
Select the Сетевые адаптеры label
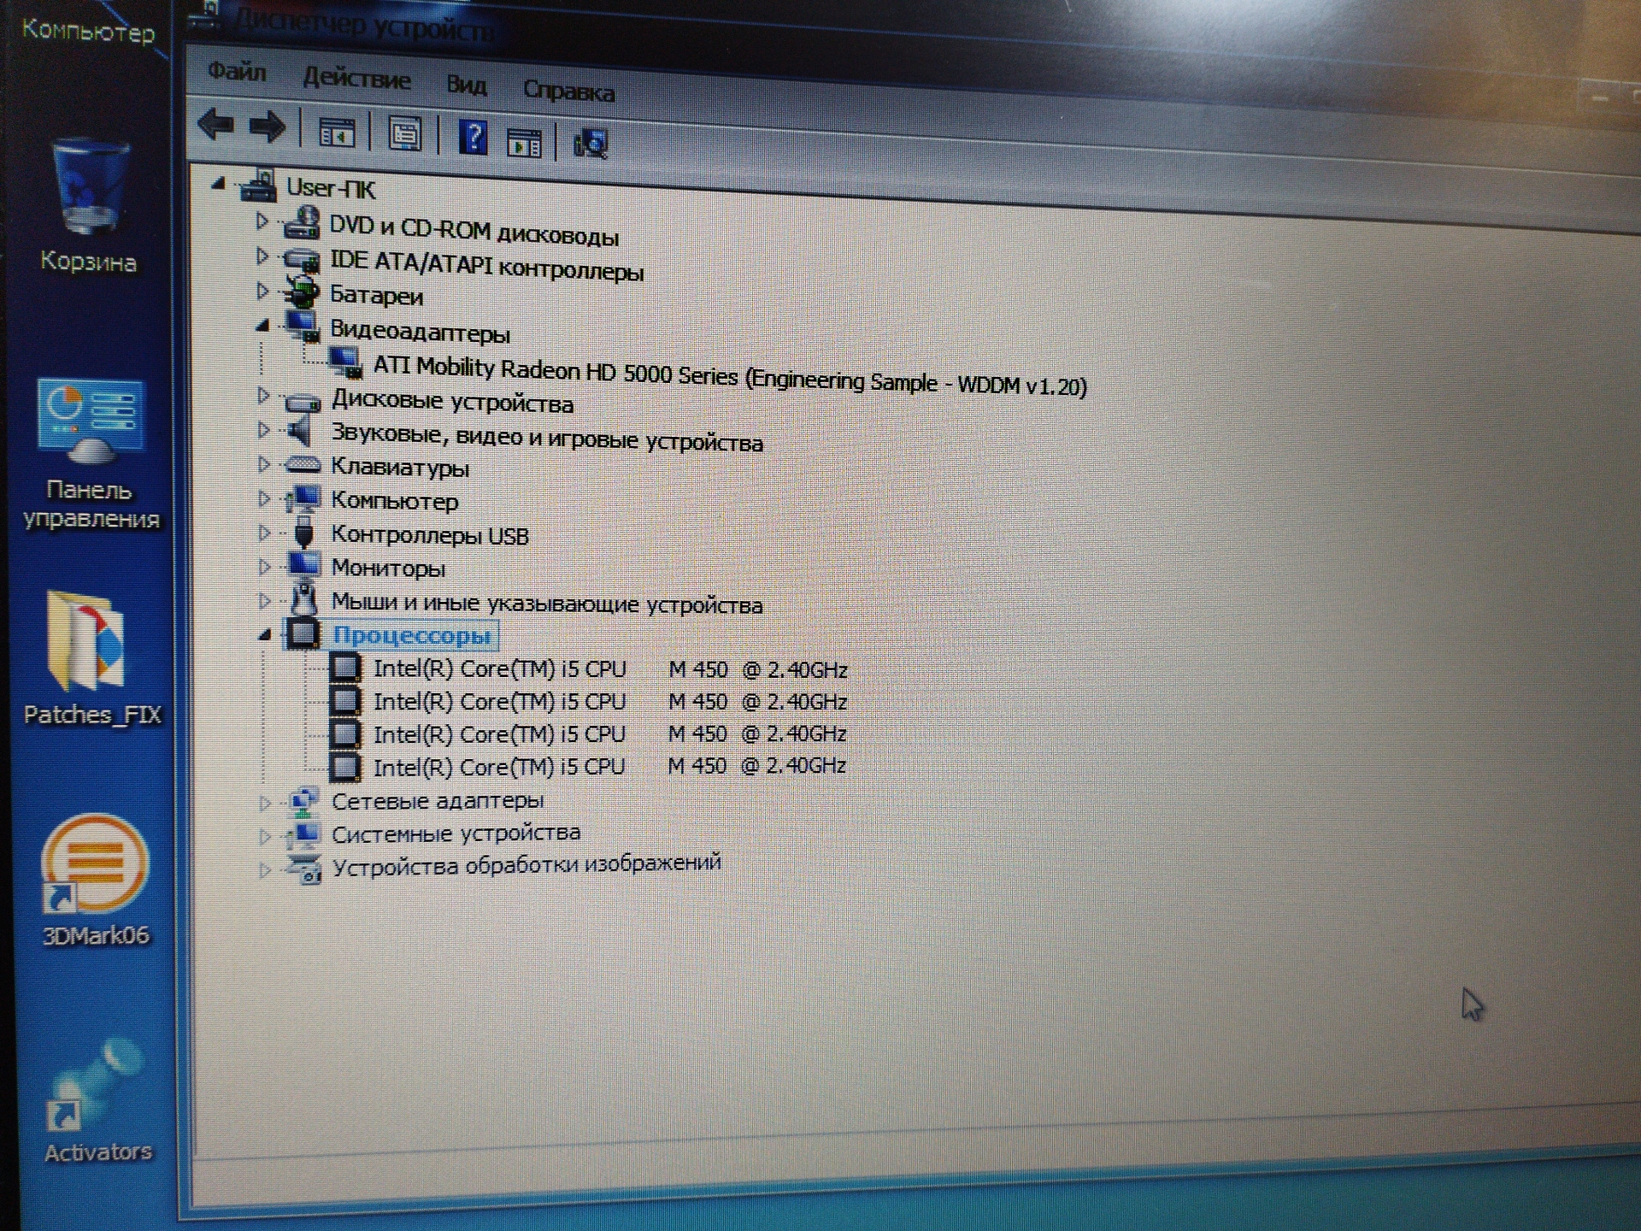coord(438,801)
